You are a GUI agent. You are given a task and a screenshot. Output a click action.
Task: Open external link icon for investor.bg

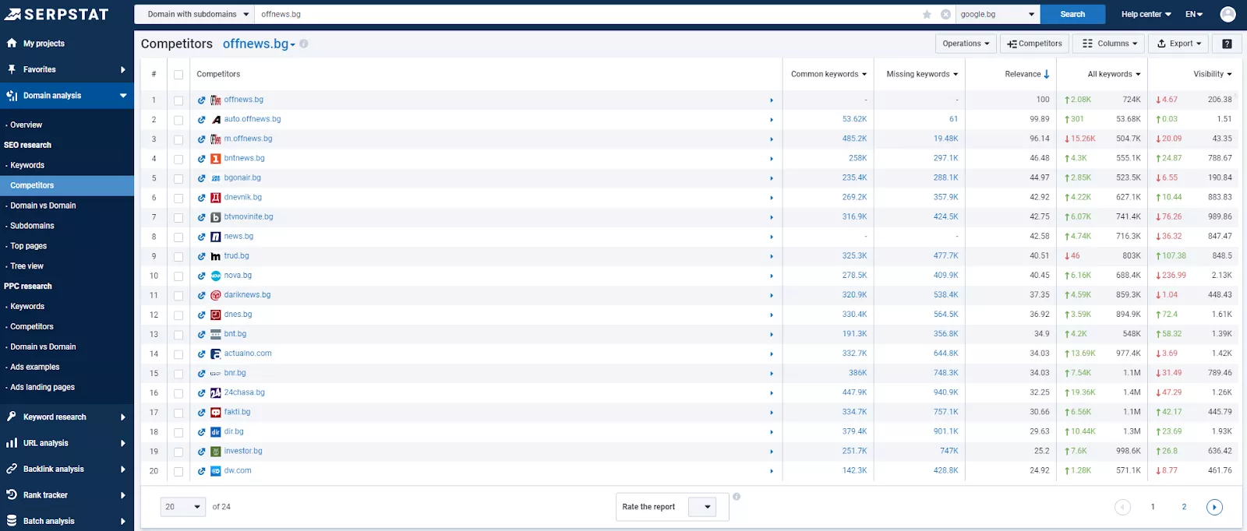coord(202,452)
